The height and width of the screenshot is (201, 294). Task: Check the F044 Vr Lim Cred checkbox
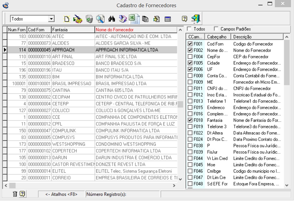point(190,158)
